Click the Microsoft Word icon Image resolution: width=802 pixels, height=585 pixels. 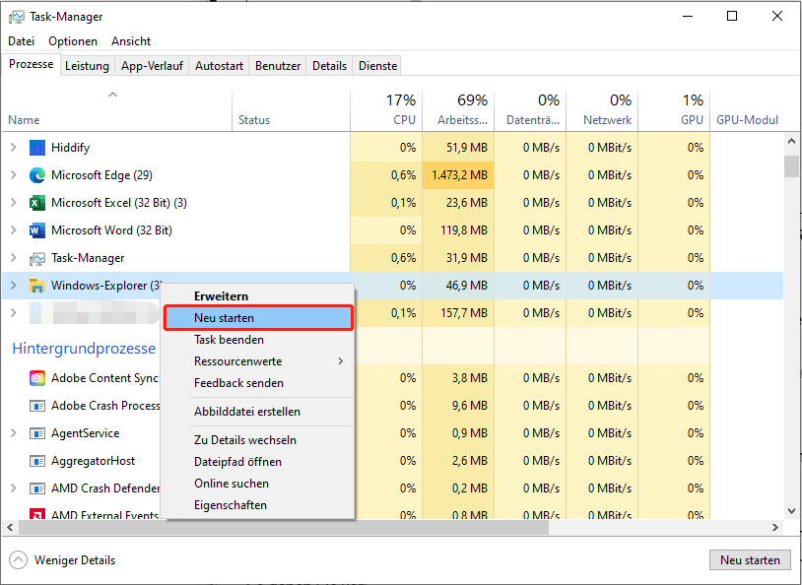(x=35, y=229)
